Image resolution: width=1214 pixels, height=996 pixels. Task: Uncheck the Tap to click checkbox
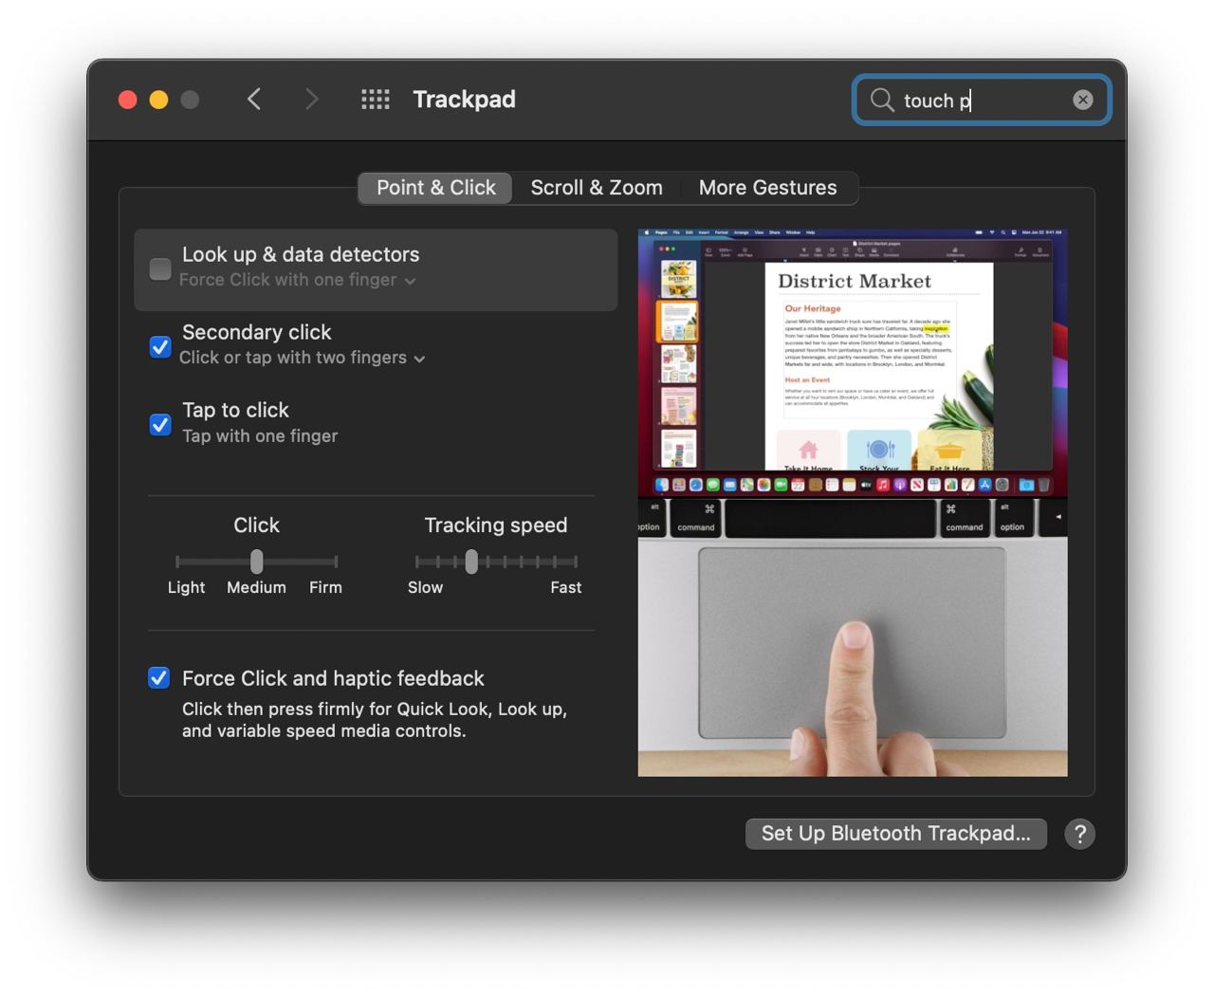pyautogui.click(x=160, y=424)
